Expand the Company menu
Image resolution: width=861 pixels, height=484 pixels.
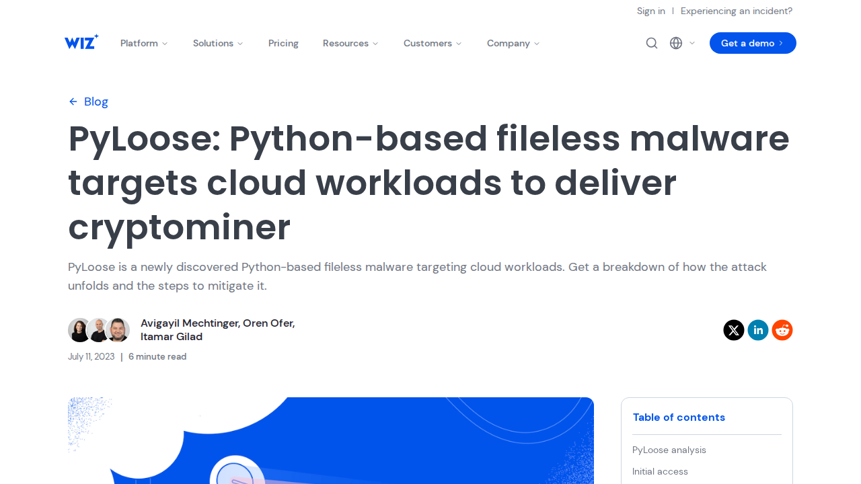pyautogui.click(x=513, y=43)
